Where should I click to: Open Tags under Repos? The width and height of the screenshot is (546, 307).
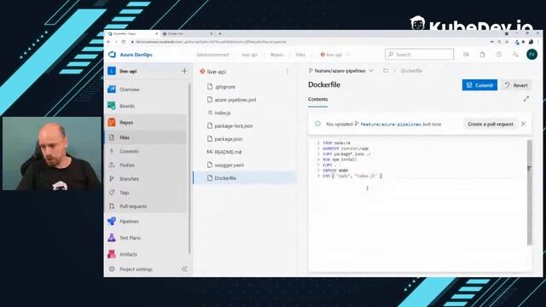coord(146,193)
